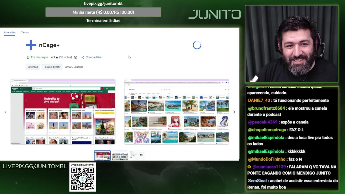Go to next screenshot with right arrow
The height and width of the screenshot is (194, 345).
(234, 112)
